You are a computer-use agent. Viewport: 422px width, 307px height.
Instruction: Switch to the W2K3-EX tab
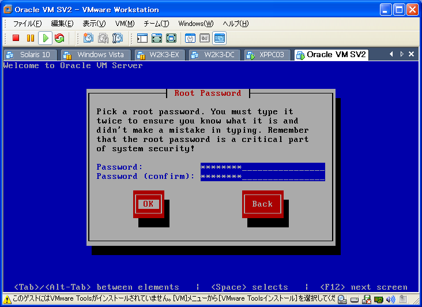[x=160, y=55]
